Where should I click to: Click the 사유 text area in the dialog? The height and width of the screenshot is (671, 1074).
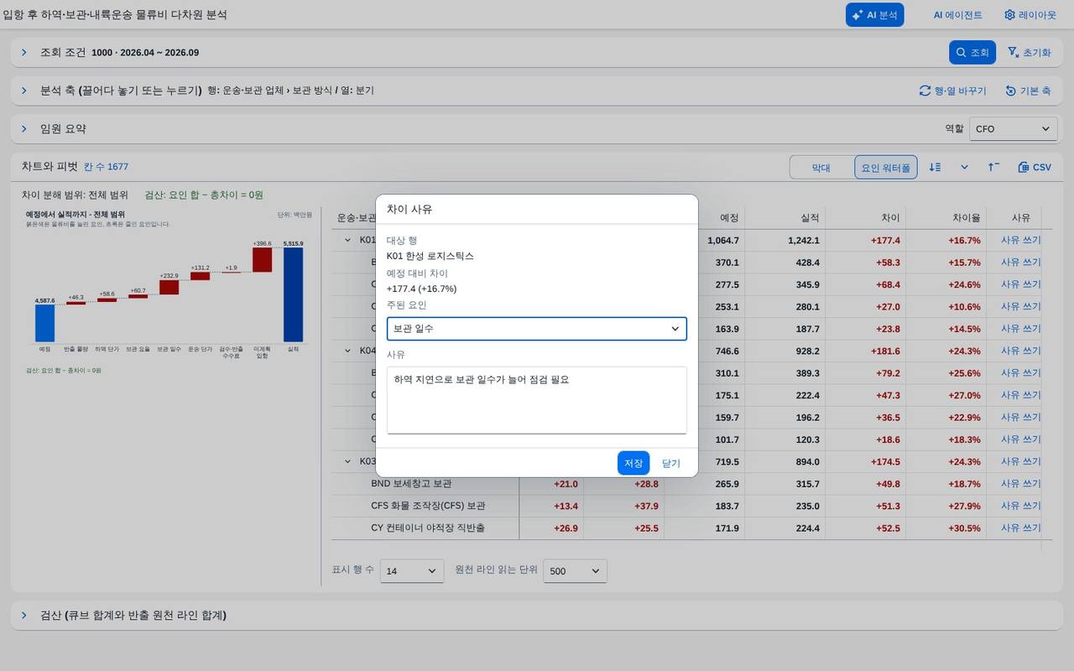point(537,400)
